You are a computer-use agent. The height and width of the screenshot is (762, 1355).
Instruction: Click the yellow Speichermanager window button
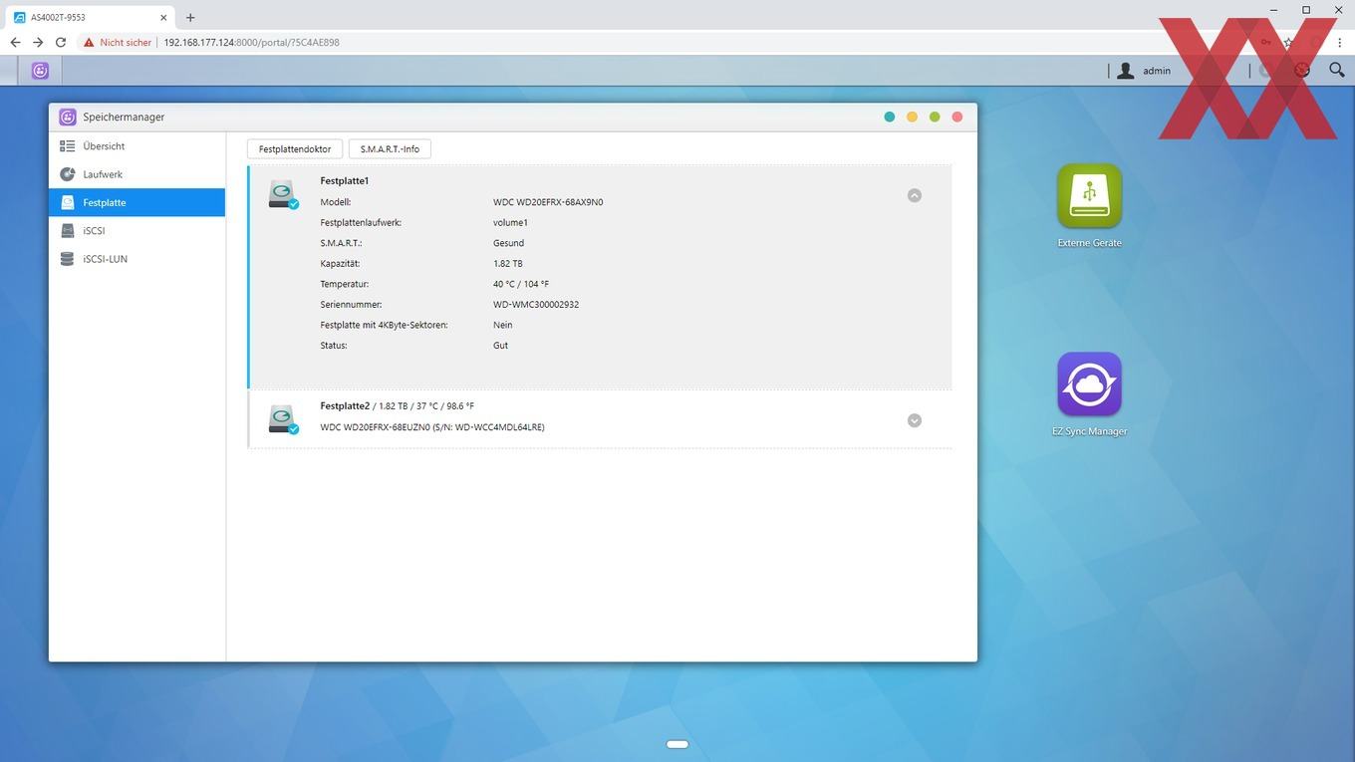coord(912,117)
